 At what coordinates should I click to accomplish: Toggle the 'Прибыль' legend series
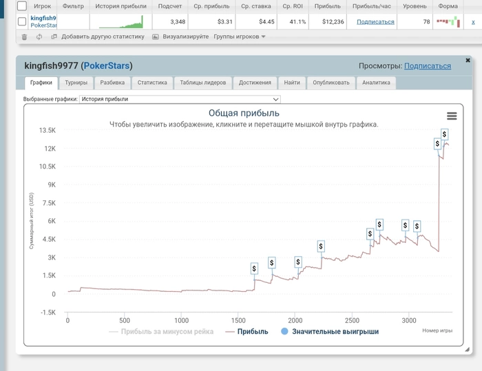(x=247, y=332)
